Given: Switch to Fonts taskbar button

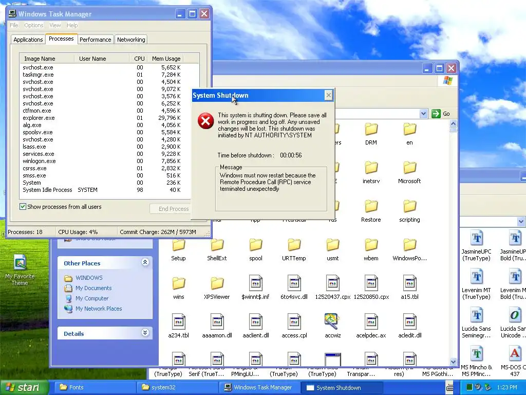Looking at the screenshot, I should pyautogui.click(x=95, y=387).
